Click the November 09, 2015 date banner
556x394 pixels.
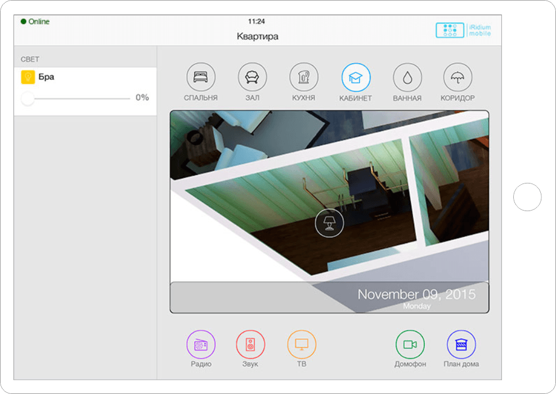click(x=416, y=295)
